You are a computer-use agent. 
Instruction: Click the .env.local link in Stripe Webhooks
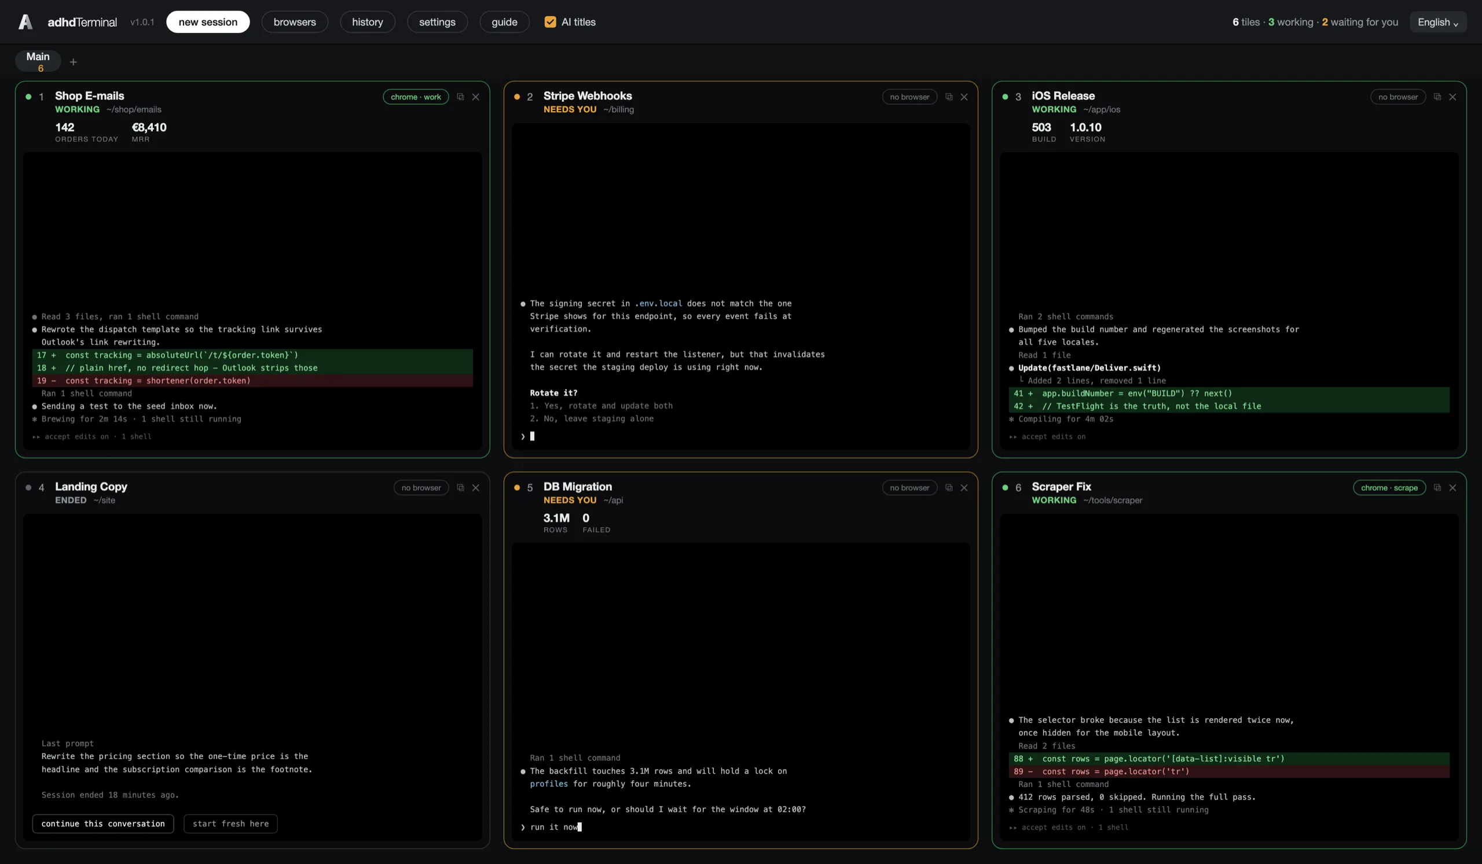point(658,303)
